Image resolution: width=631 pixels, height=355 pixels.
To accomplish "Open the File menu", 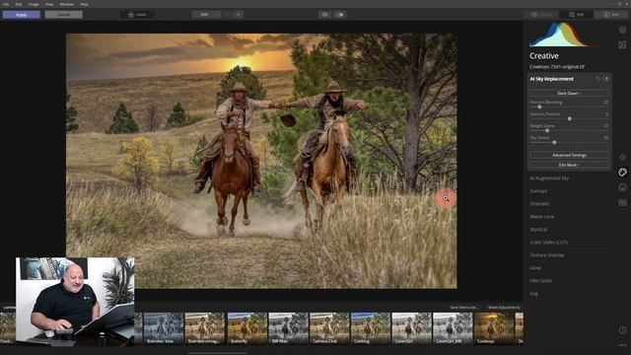I will pos(6,4).
